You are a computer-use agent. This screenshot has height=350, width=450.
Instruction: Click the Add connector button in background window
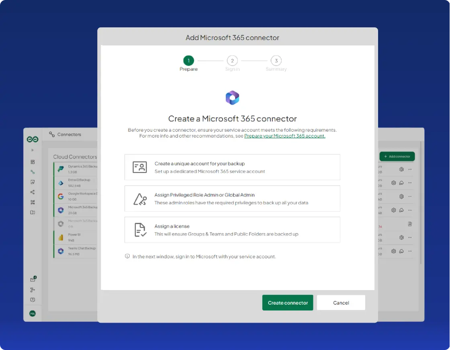pos(397,156)
